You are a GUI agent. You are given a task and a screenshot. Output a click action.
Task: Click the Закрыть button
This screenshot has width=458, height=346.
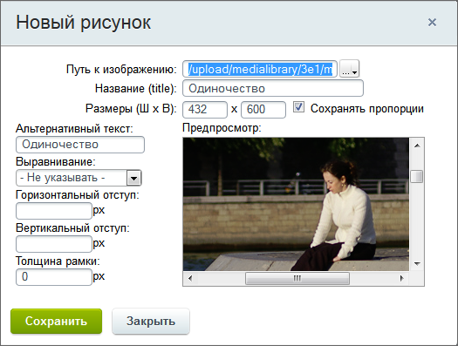[x=151, y=322]
